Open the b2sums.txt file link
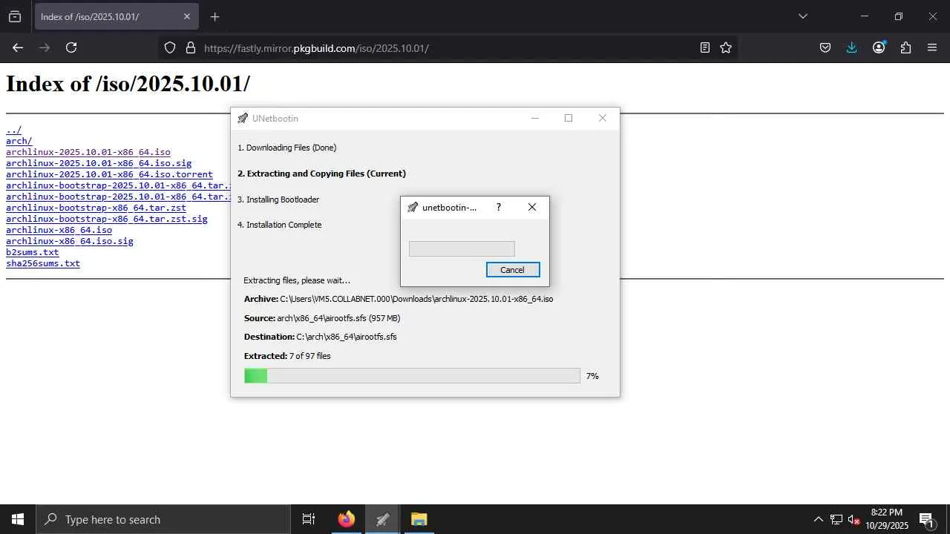The height and width of the screenshot is (534, 950). [x=33, y=252]
